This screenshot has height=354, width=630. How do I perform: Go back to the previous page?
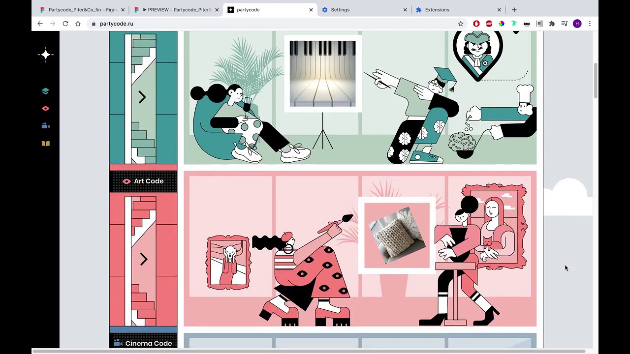pos(40,24)
